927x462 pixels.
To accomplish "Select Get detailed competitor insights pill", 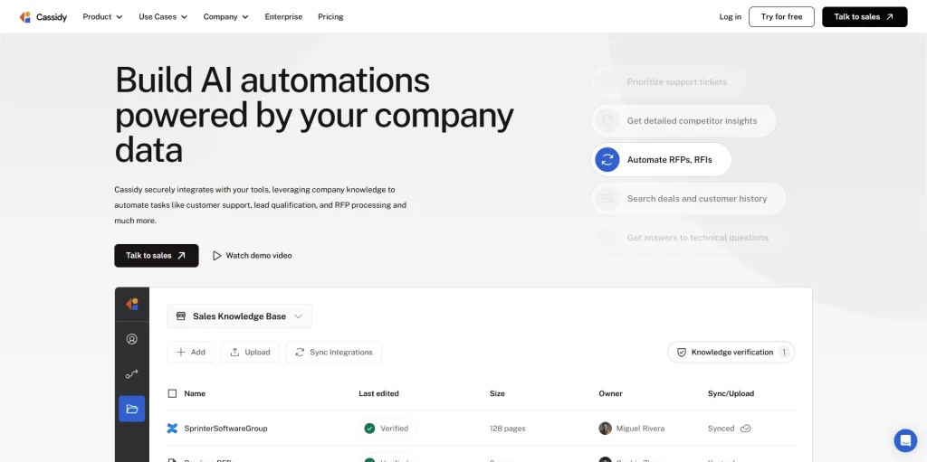I will (683, 120).
